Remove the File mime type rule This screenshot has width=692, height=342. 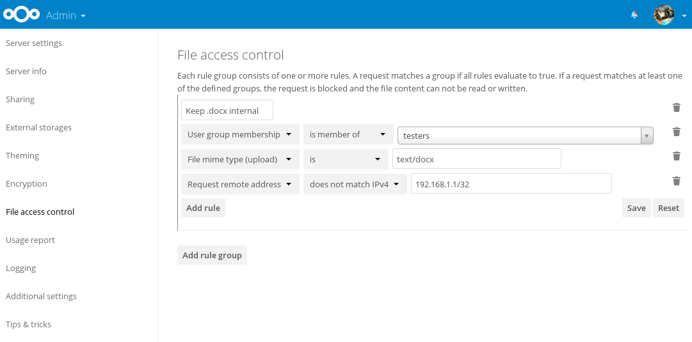tap(677, 156)
